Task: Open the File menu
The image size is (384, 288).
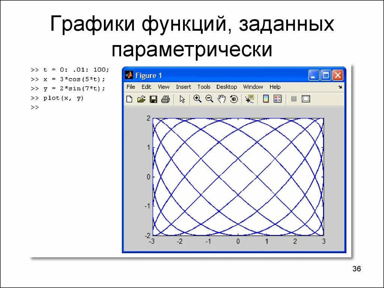Action: pyautogui.click(x=131, y=87)
